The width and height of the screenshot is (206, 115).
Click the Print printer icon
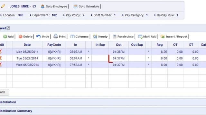click(x=56, y=36)
